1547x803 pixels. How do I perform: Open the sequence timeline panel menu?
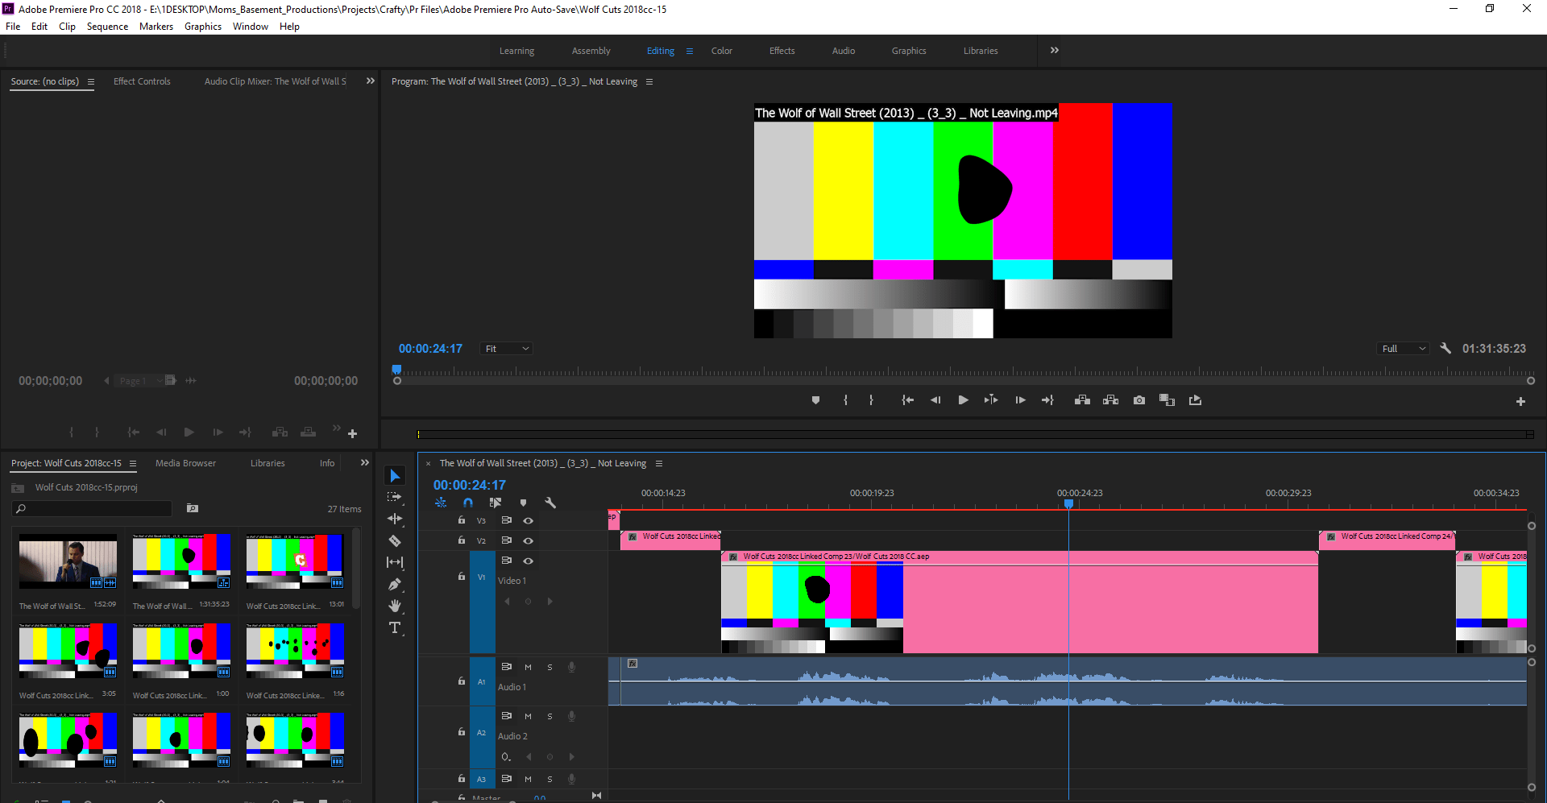[660, 463]
